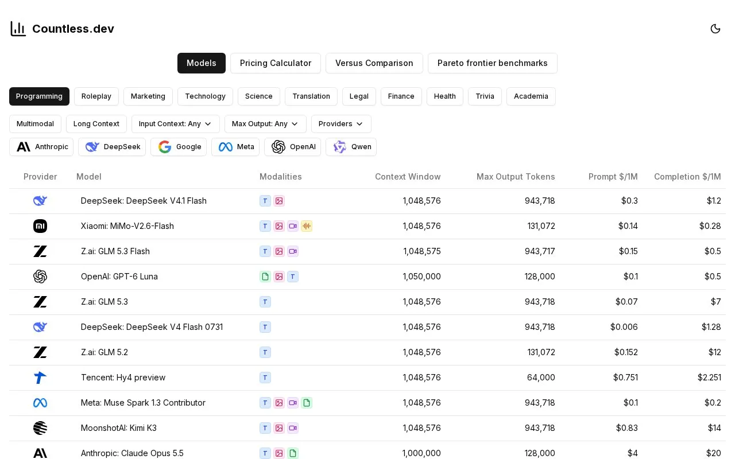The height and width of the screenshot is (459, 735).
Task: Toggle the Google provider filter
Action: tap(179, 147)
